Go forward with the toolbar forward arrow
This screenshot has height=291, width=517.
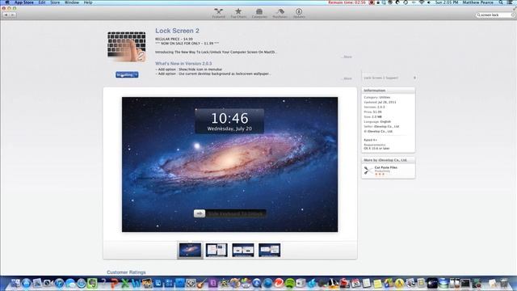click(13, 15)
